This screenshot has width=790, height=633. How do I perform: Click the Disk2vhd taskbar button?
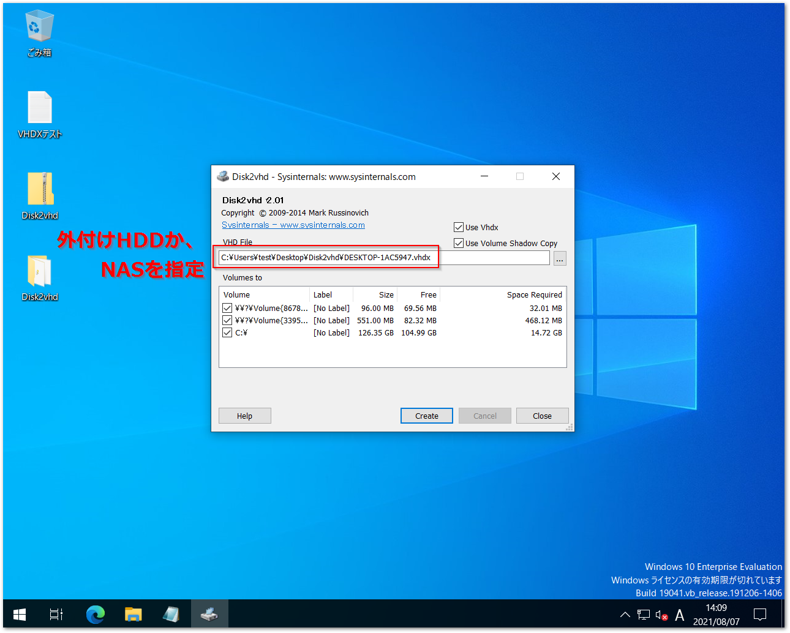tap(209, 614)
